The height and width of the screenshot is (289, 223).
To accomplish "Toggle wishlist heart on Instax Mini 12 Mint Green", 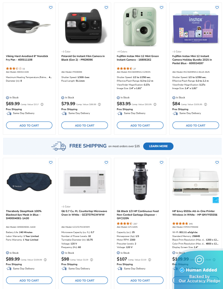I will [161, 7].
